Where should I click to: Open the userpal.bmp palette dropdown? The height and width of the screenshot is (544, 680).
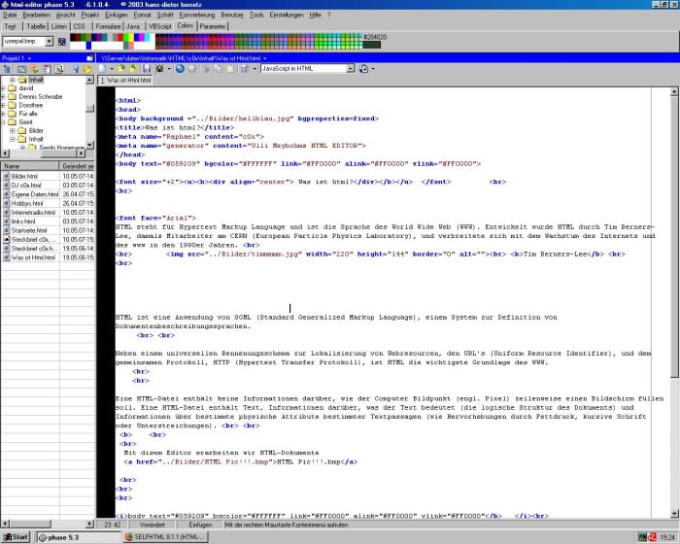[50, 42]
